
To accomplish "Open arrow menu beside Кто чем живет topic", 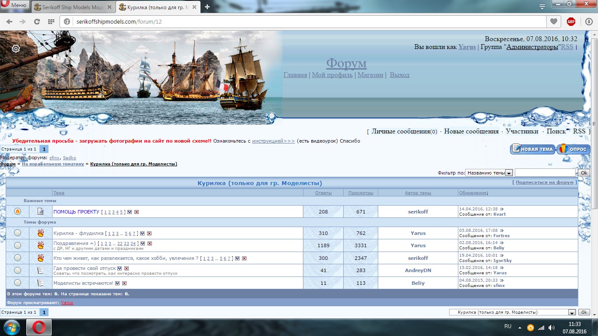I will coord(237,258).
